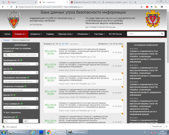Open the Обратная связь menu

point(65,34)
